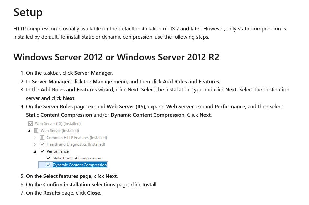309x205 pixels.
Task: Toggle the Web Server (IIS) checkbox
Action: [x=31, y=124]
